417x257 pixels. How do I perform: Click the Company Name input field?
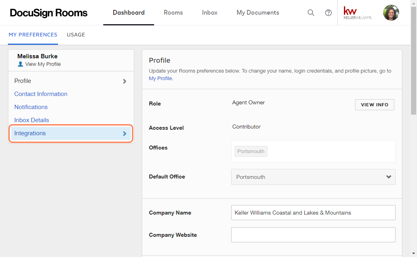coord(313,213)
